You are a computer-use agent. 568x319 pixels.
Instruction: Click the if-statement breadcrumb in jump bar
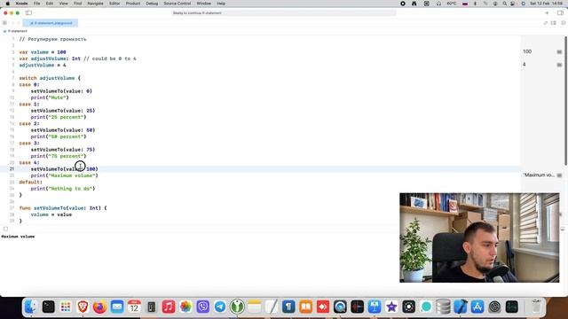(x=16, y=31)
